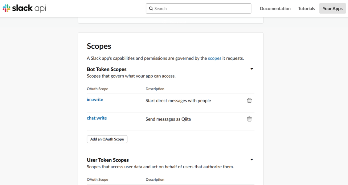
Task: Collapse the User Token Scopes section
Action: [252, 159]
